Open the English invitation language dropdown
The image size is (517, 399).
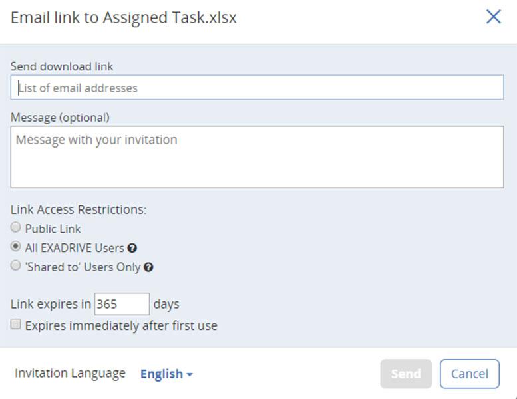click(x=162, y=374)
